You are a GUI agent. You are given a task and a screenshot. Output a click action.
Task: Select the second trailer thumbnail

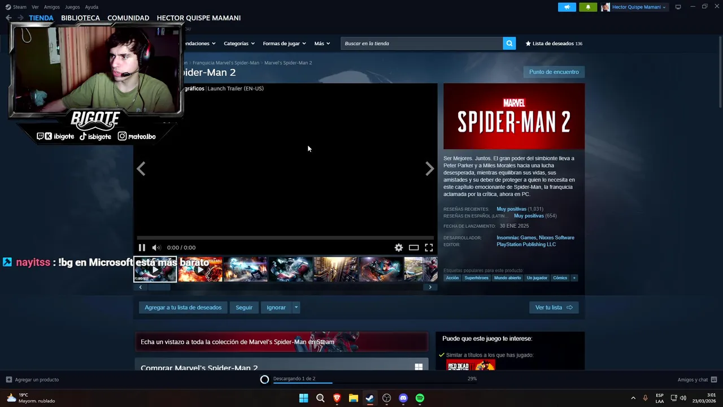pyautogui.click(x=201, y=269)
